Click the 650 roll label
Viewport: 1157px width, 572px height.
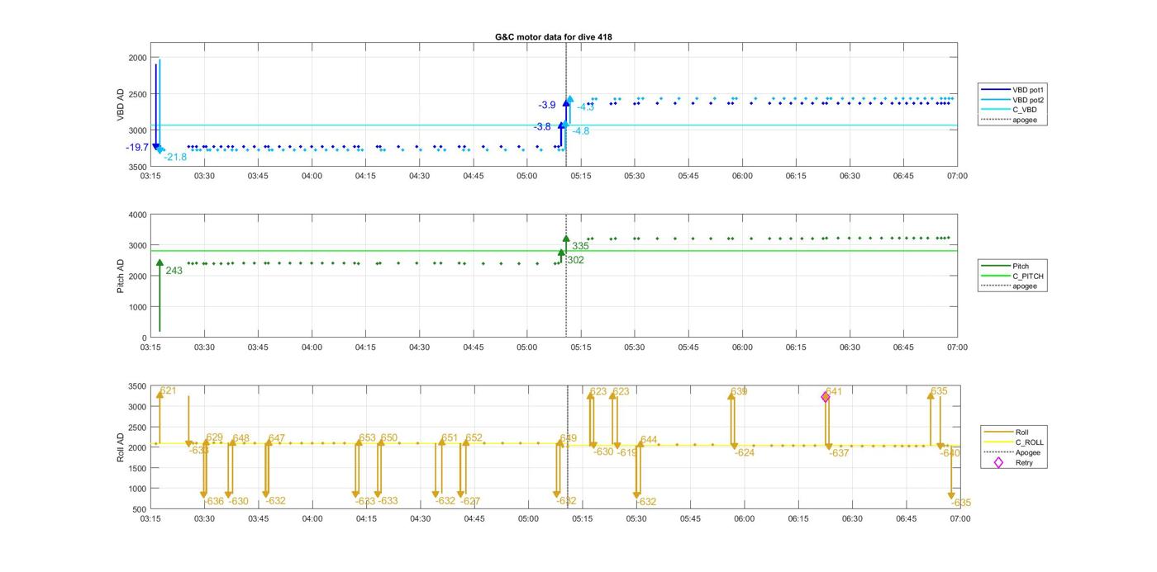(389, 437)
